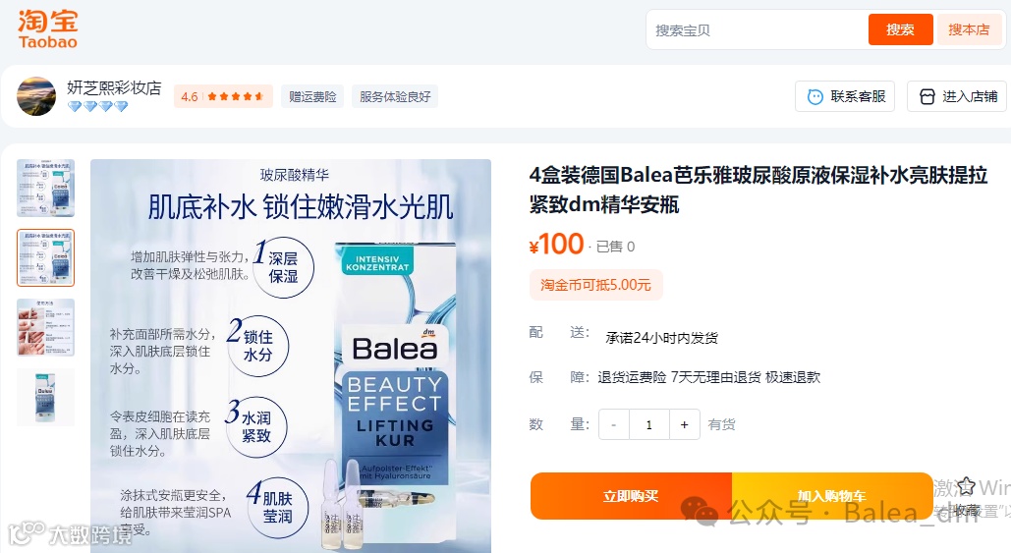1011x553 pixels.
Task: View the 妍芝熙彩妆店 shop avatar
Action: [36, 96]
